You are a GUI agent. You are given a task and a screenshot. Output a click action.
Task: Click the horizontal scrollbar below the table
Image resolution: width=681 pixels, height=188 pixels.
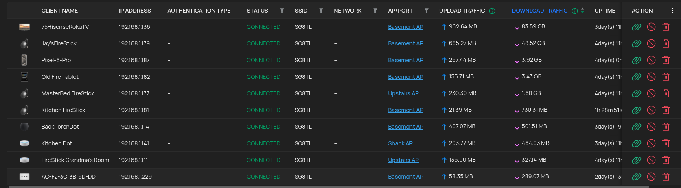point(326,187)
